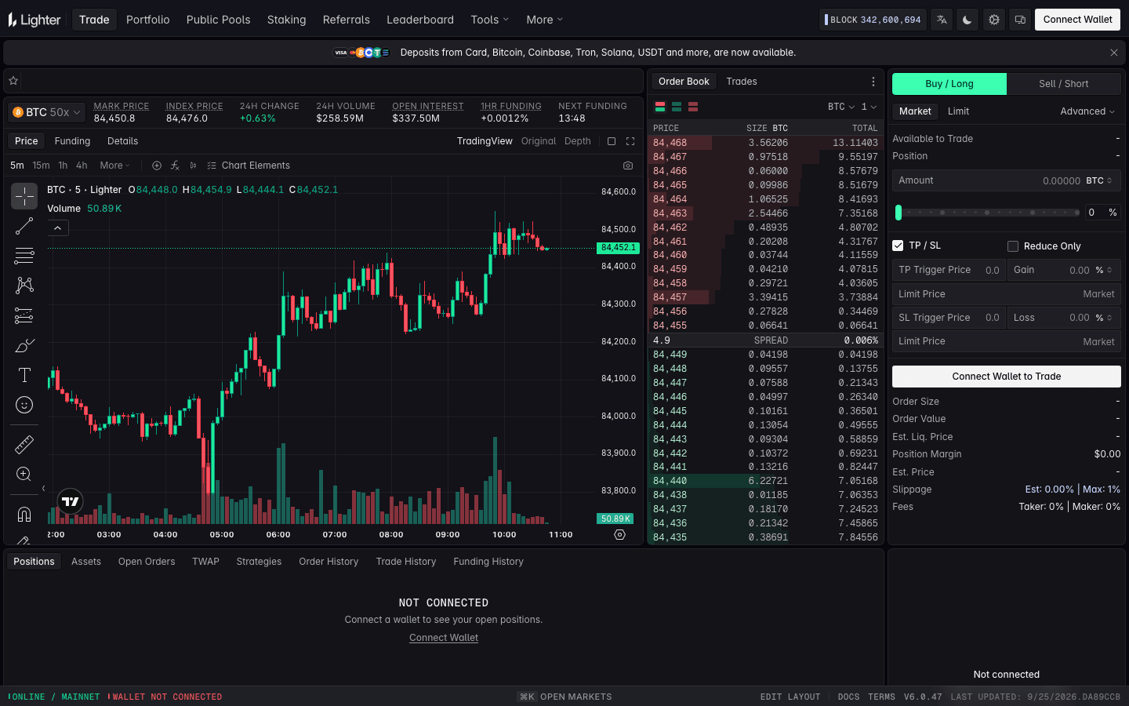Open the Fibonacci retracement tool
Screen dimensions: 1129x706
click(x=24, y=256)
